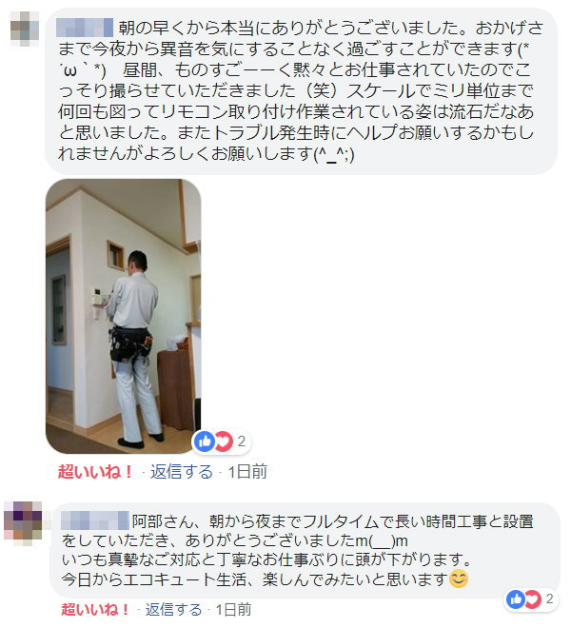Click 返信する under the second comment

(173, 610)
